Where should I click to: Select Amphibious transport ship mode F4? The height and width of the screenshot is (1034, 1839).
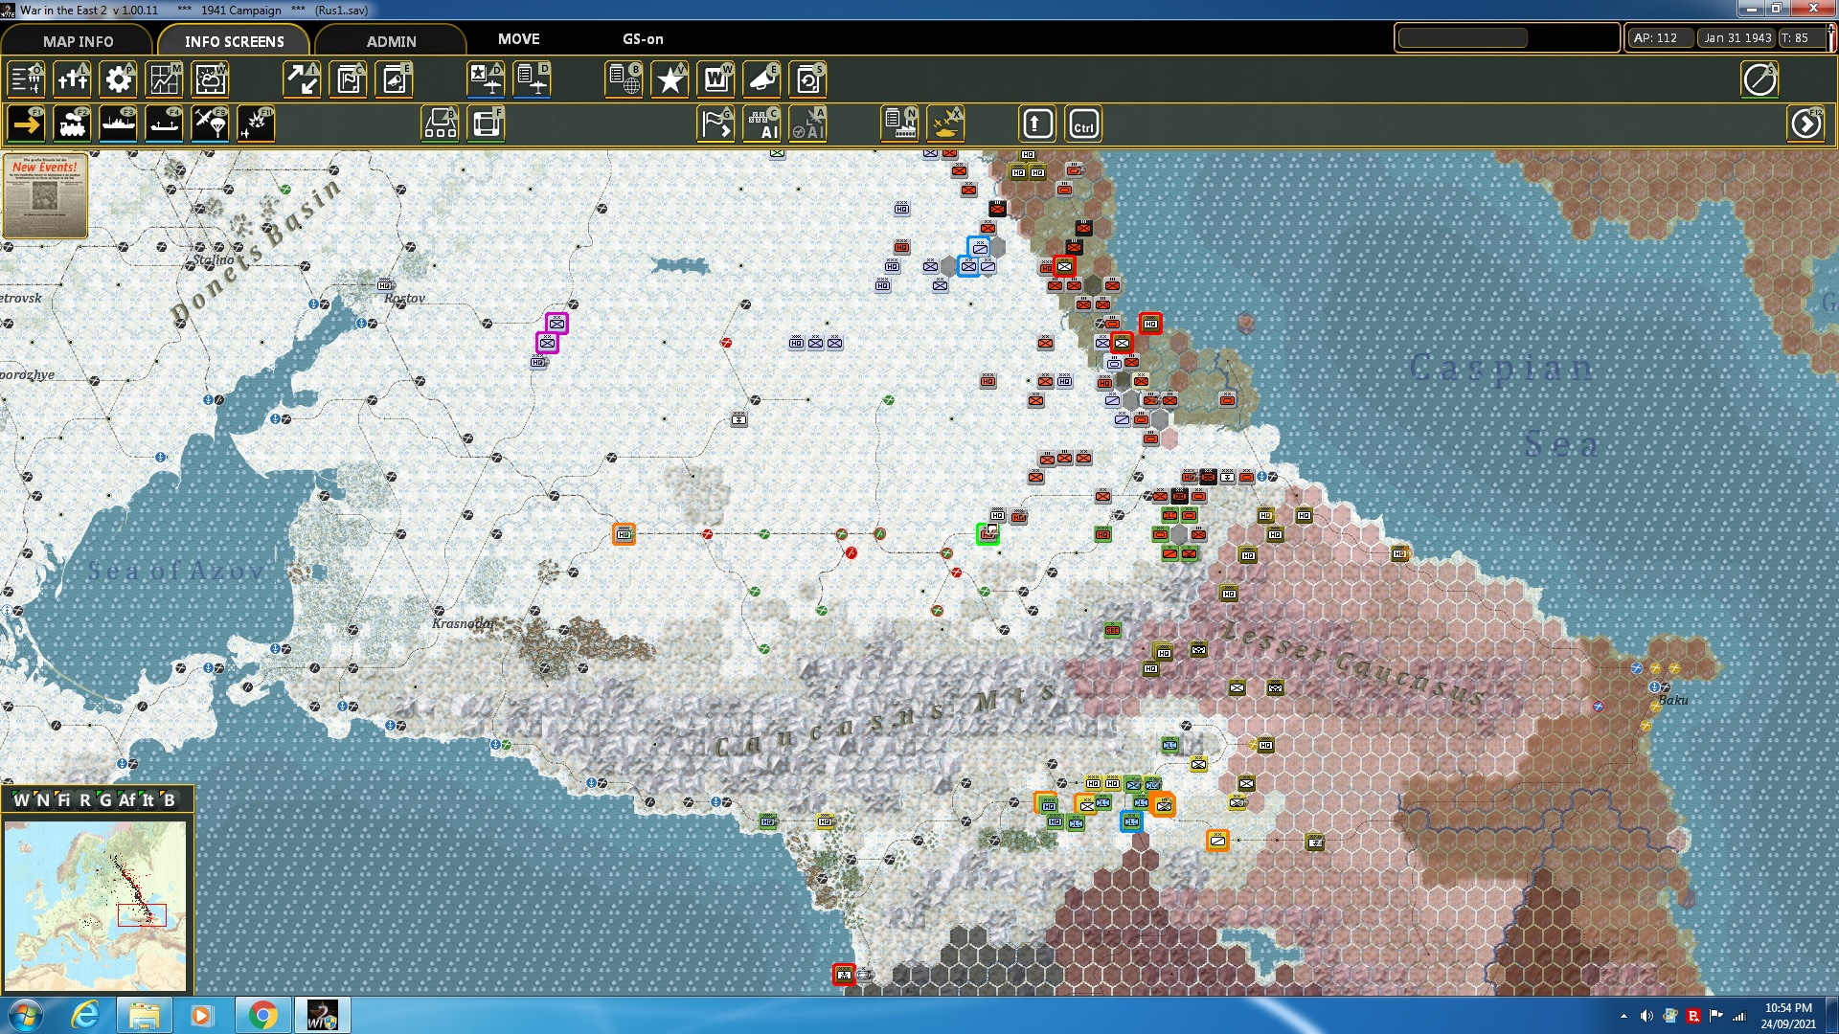(165, 124)
